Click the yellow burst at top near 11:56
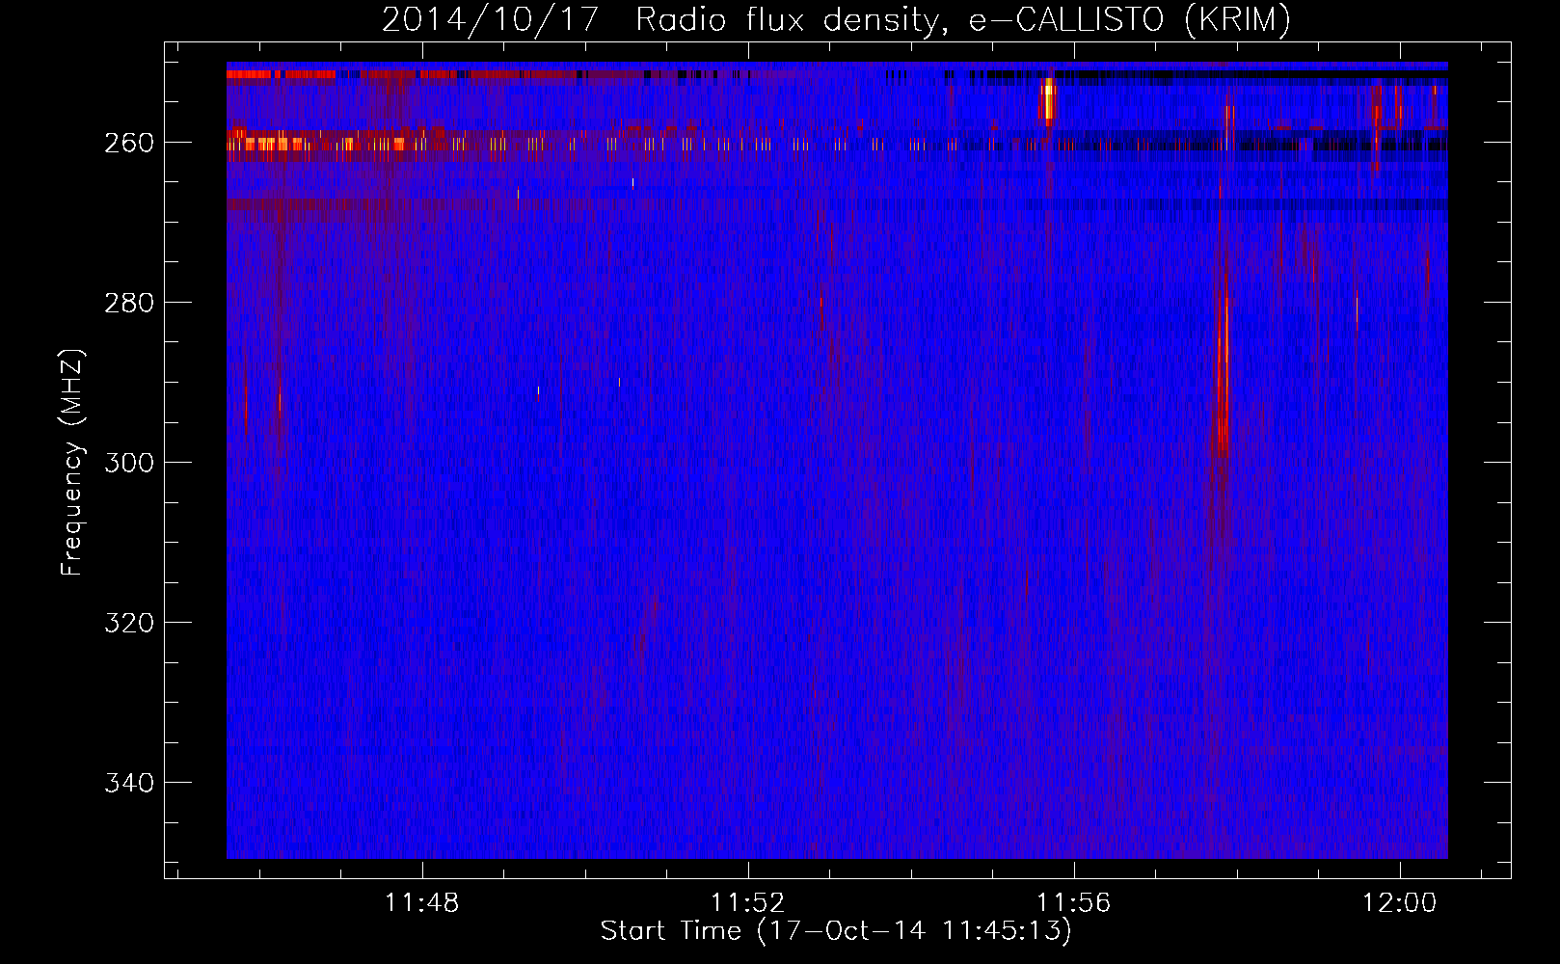The width and height of the screenshot is (1560, 964). pyautogui.click(x=1048, y=100)
